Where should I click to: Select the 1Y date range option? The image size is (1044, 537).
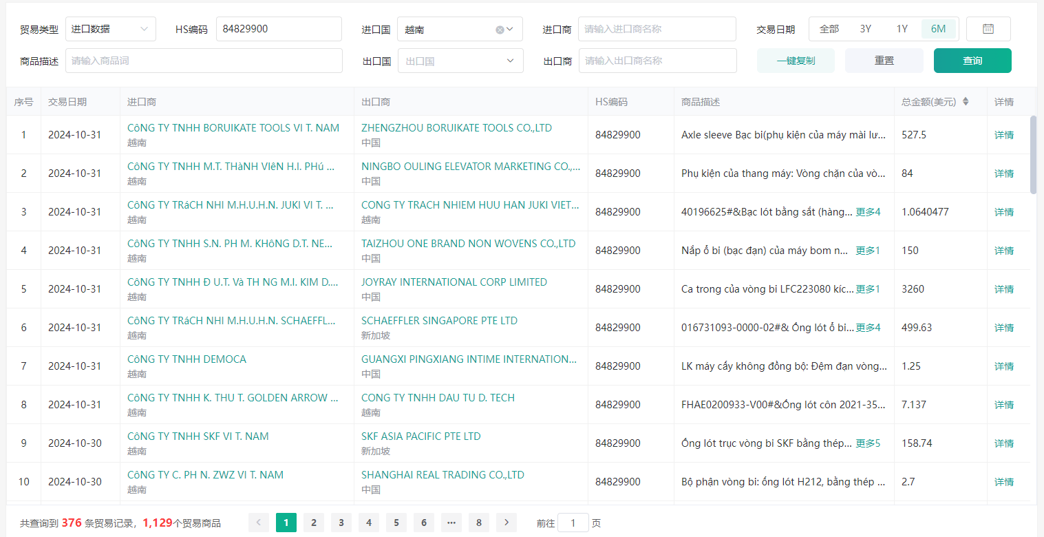(902, 29)
